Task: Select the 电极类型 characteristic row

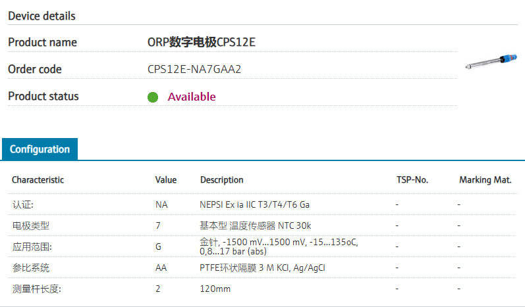Action: tap(30, 225)
